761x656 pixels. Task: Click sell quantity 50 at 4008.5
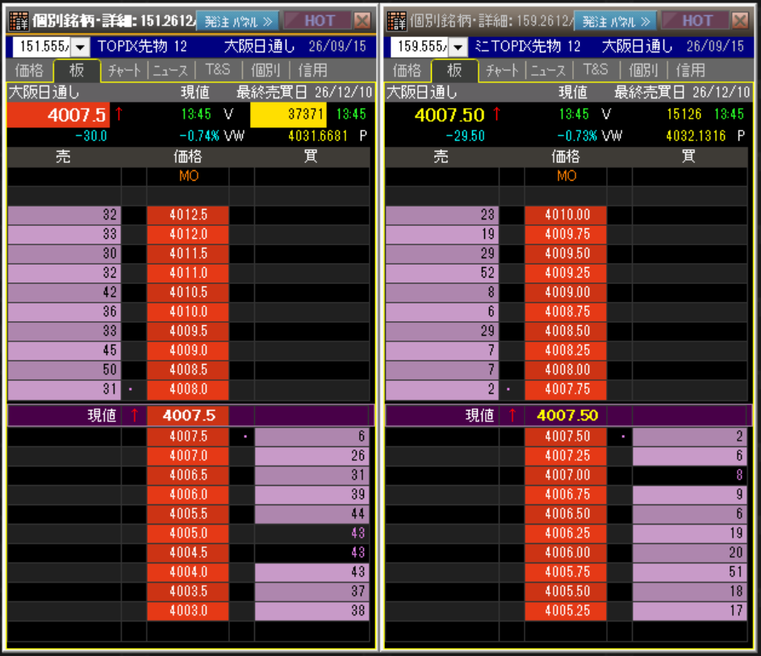(x=65, y=370)
